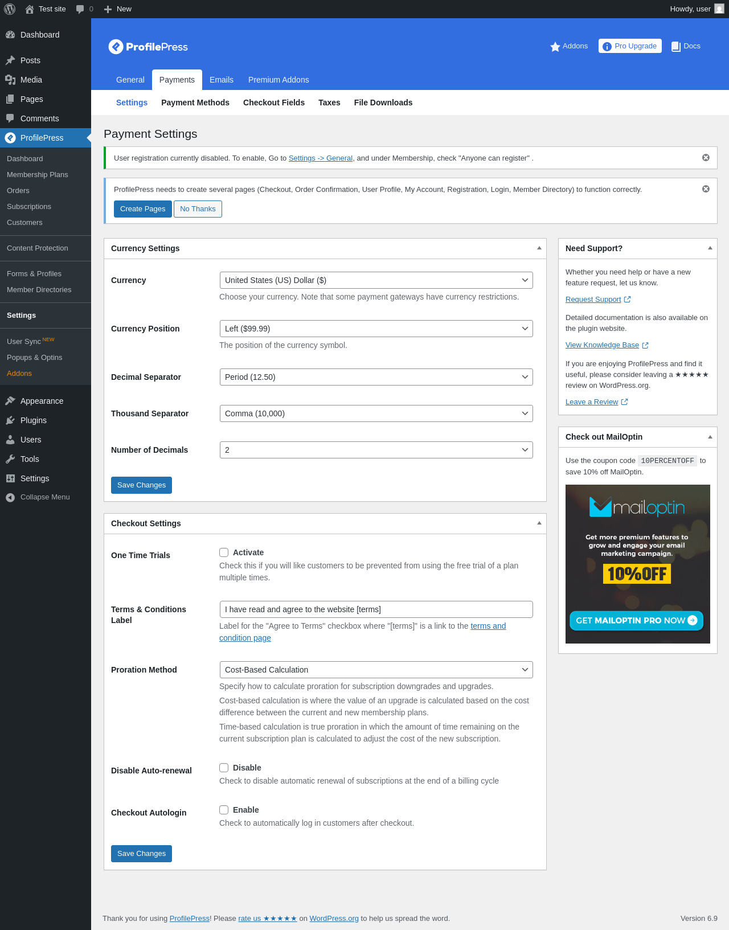Follow the Settings -> General link

321,158
